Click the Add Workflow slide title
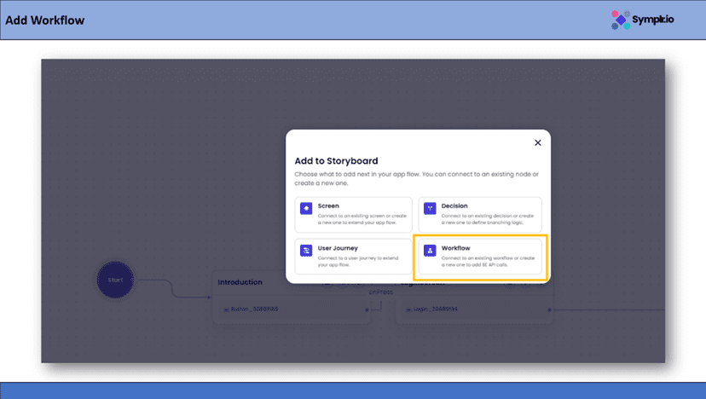Screen dimensions: 706x399 click(x=45, y=20)
